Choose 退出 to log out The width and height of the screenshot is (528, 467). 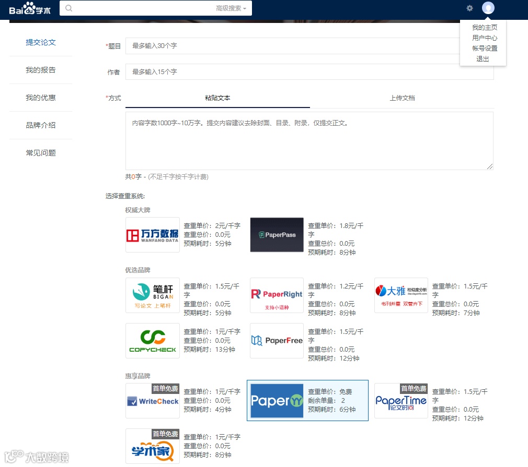483,59
